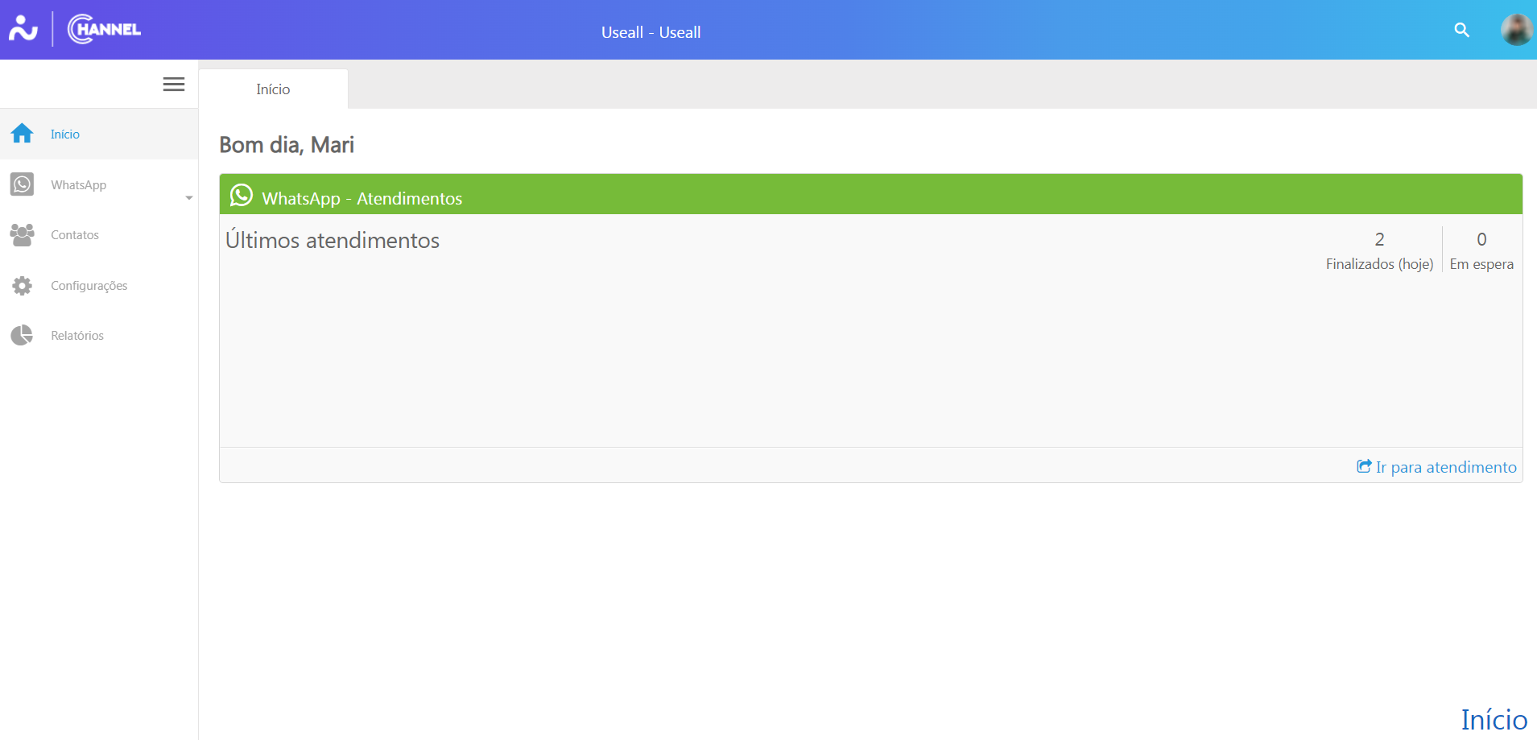
Task: Open WhatsApp menu item
Action: pos(99,184)
